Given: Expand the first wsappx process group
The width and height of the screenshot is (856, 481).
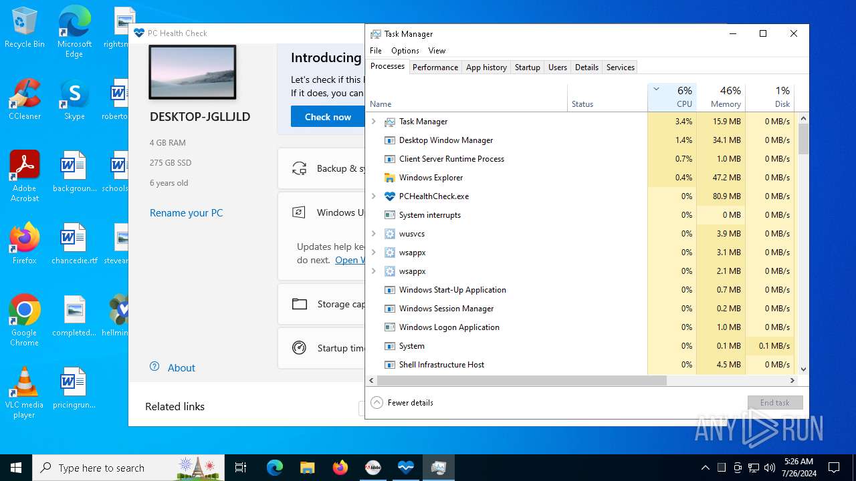Looking at the screenshot, I should click(x=374, y=253).
